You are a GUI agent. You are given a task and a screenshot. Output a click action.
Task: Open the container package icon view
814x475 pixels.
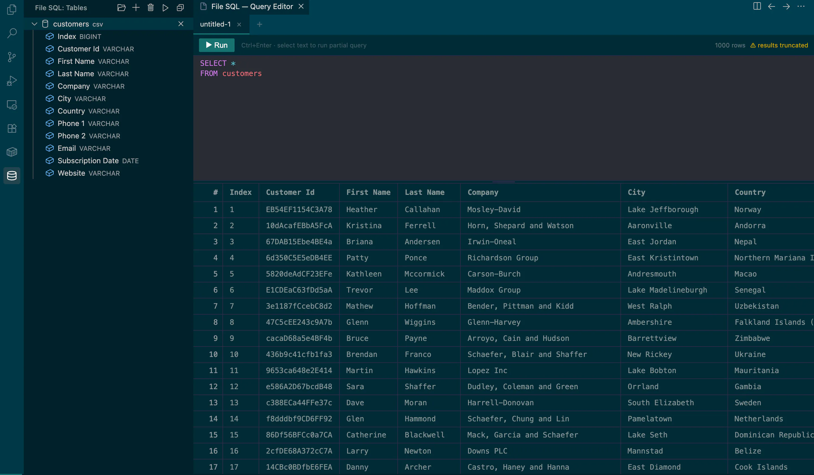coord(12,152)
